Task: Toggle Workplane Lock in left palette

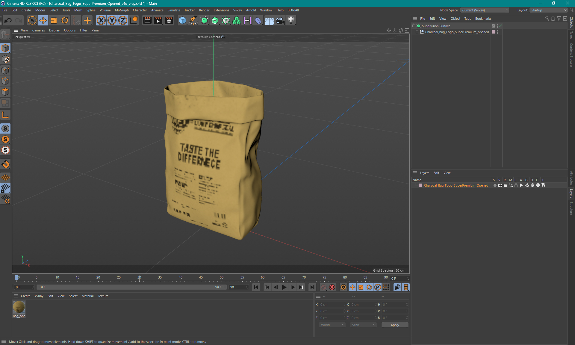Action: pos(5,188)
